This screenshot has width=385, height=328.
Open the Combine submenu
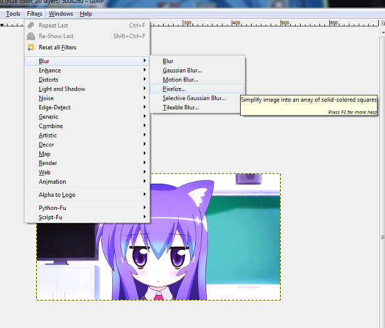click(87, 126)
